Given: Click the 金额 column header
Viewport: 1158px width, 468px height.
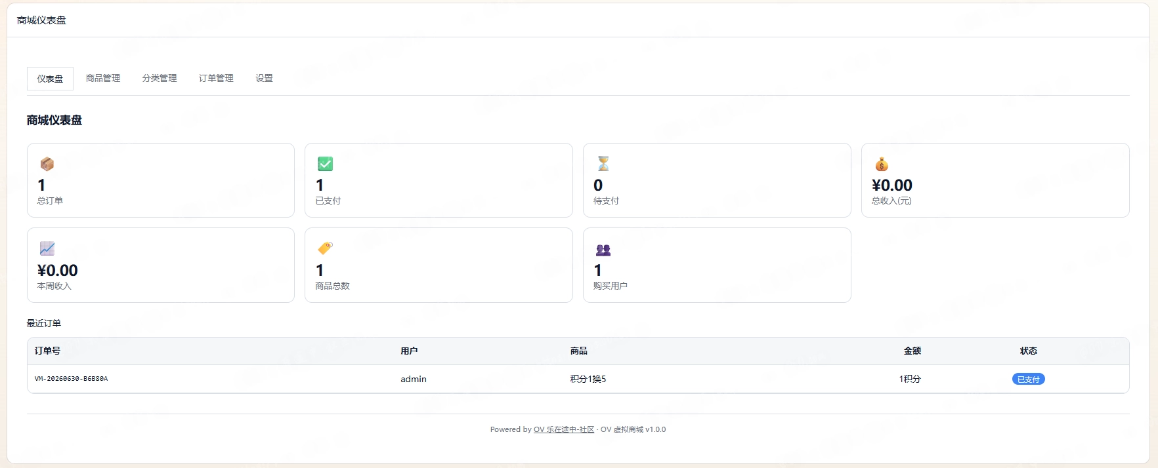Looking at the screenshot, I should pyautogui.click(x=912, y=351).
